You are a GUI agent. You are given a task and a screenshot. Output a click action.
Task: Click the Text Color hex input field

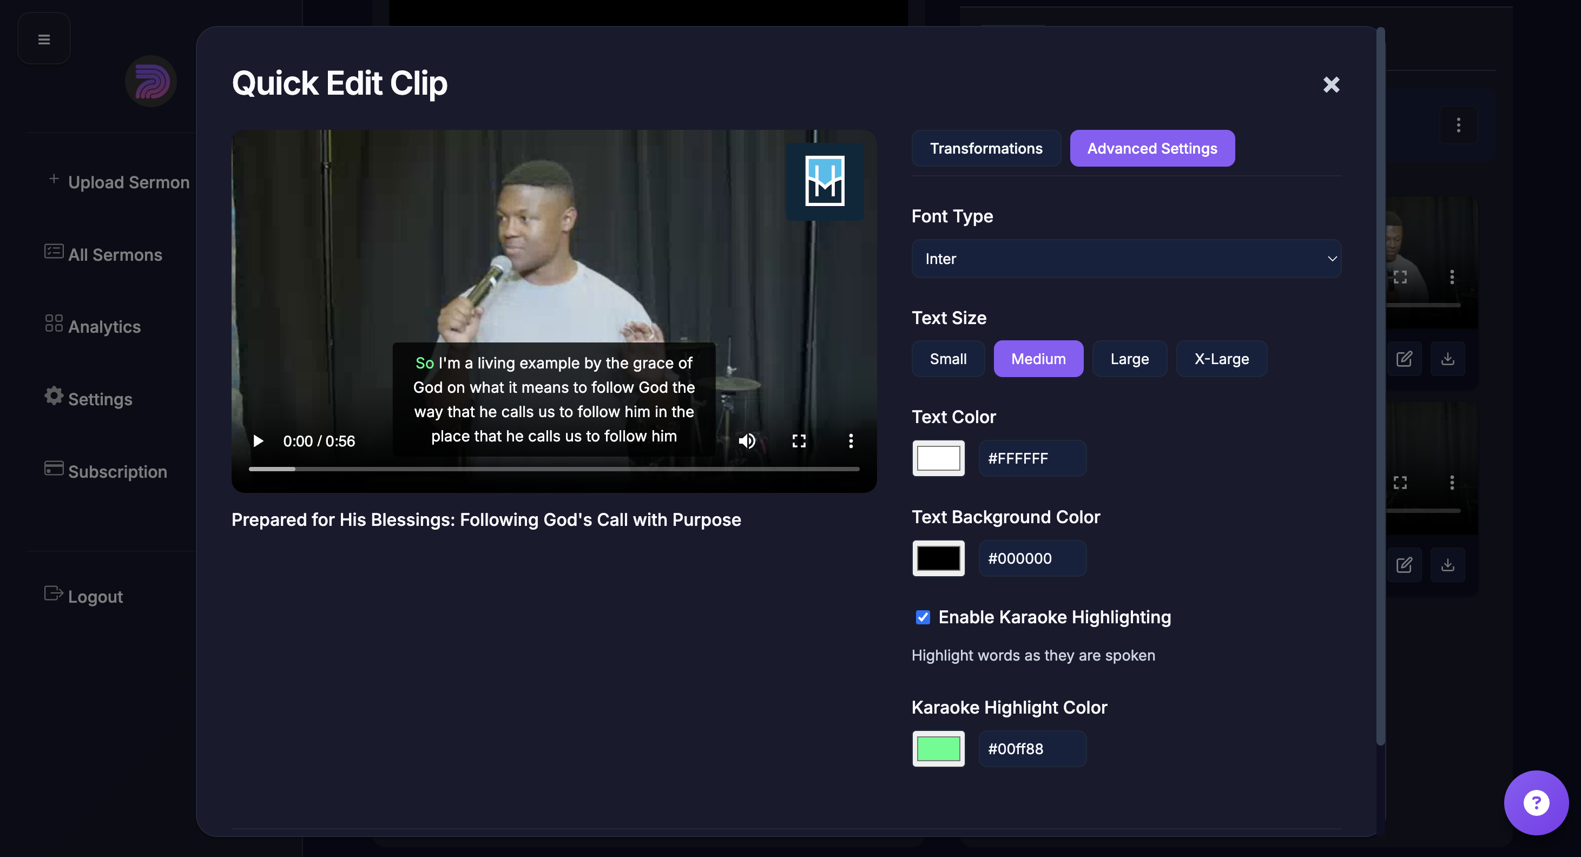[1032, 458]
